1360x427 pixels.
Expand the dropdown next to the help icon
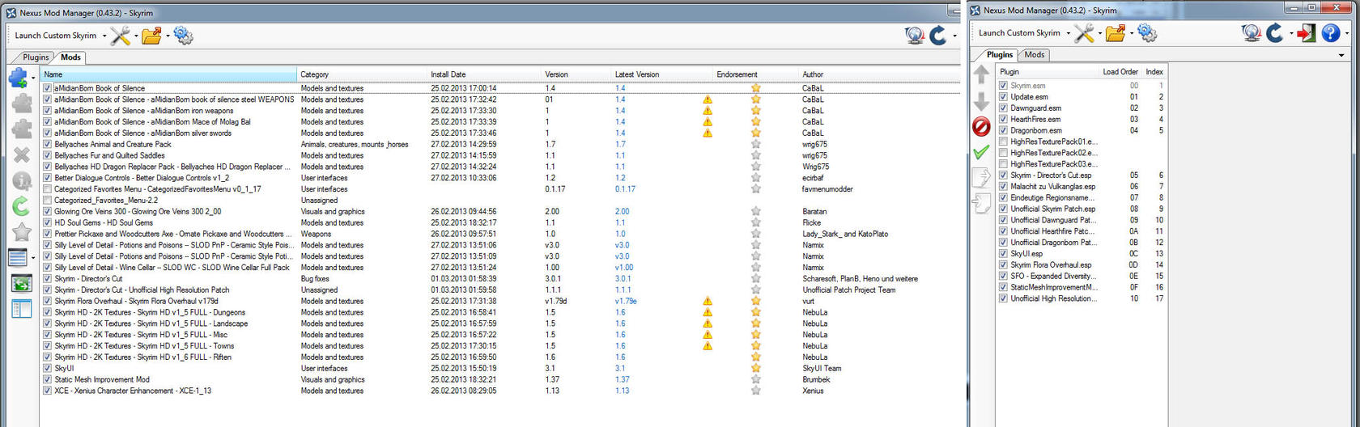click(1347, 34)
